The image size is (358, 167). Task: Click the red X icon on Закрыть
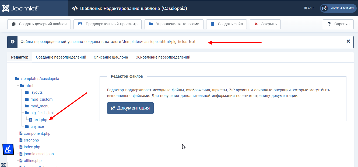[256, 24]
